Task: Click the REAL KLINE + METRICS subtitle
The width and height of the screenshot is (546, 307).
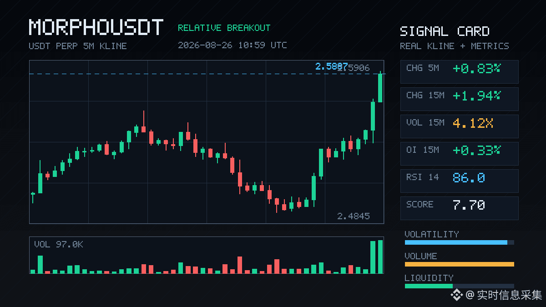Action: click(455, 46)
